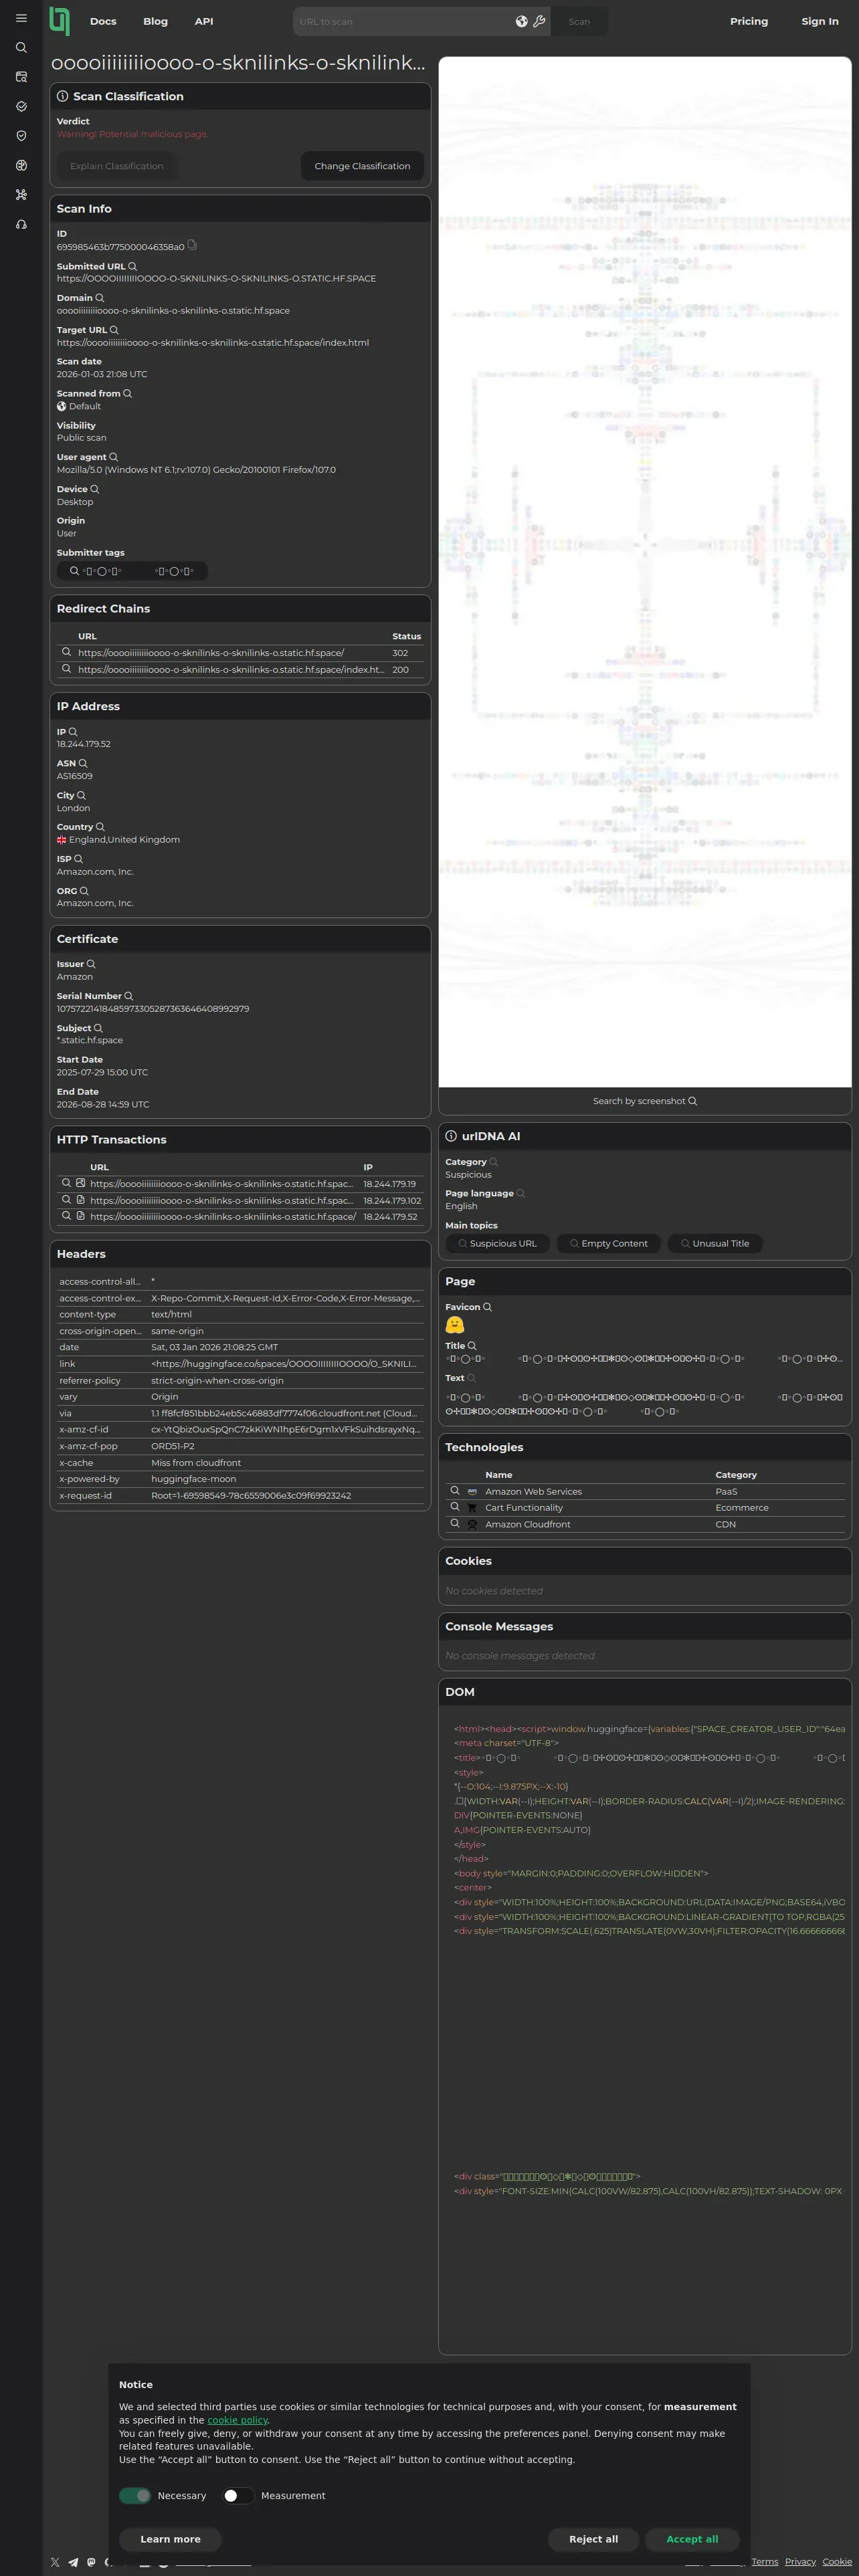The image size is (859, 2576).
Task: Open the scanned page screenshot preview
Action: point(645,572)
